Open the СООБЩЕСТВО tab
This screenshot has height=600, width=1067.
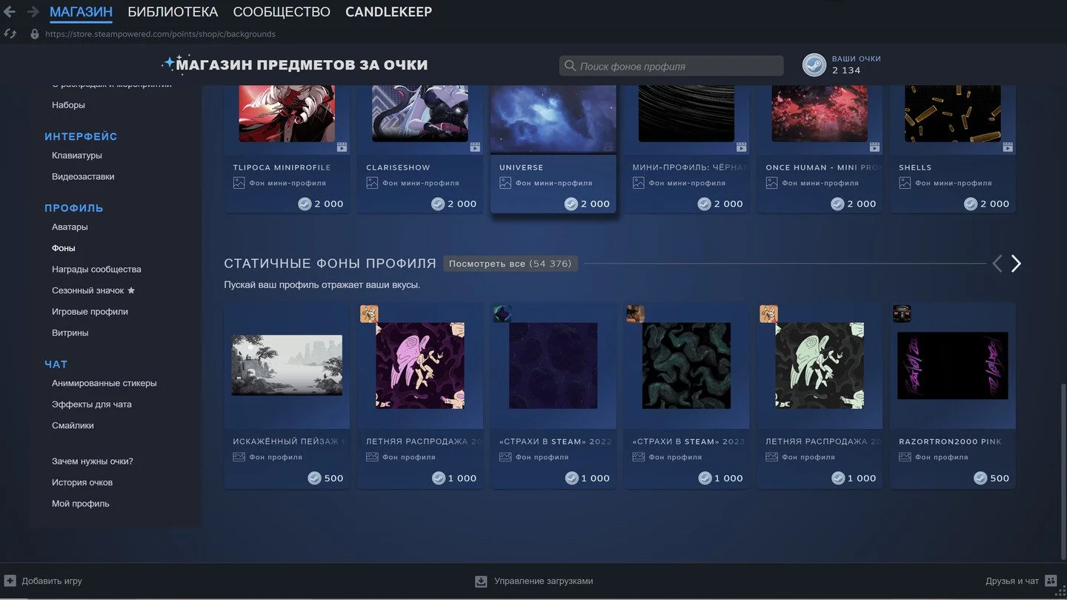[x=282, y=12]
